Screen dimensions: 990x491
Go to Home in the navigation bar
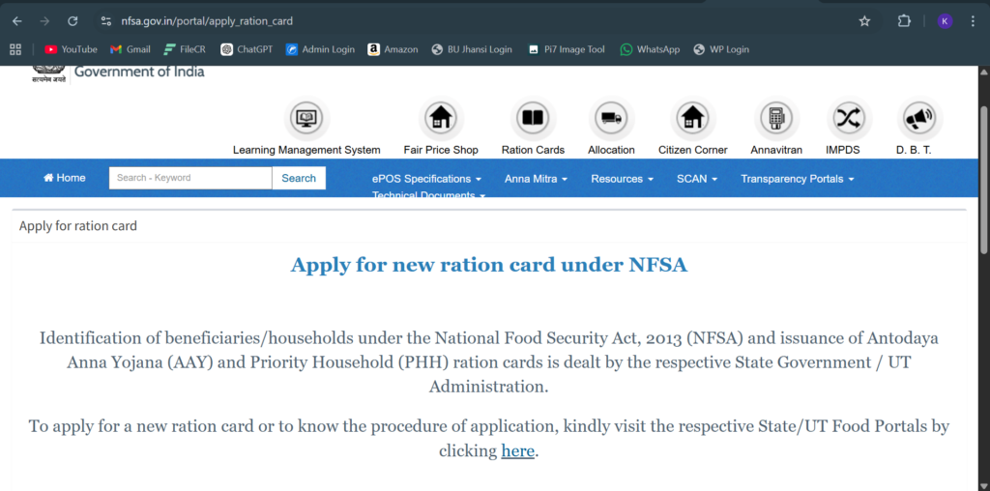tap(64, 178)
